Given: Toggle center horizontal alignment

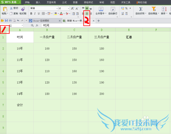Looking at the screenshot, I should (87, 14).
